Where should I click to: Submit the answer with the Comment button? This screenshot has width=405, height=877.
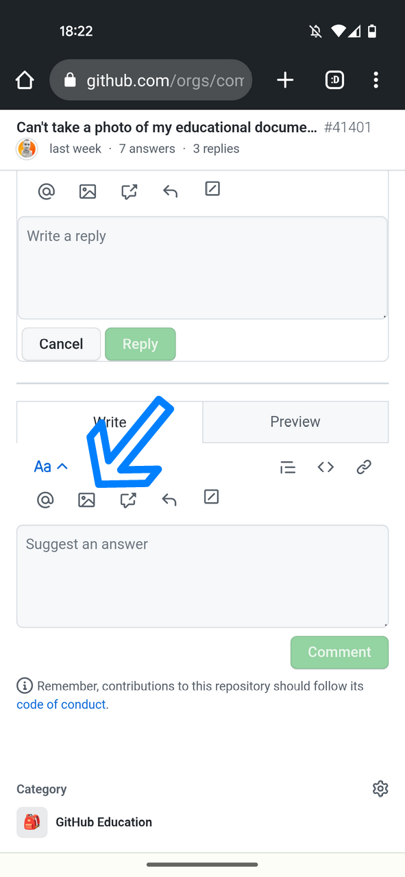pyautogui.click(x=339, y=652)
